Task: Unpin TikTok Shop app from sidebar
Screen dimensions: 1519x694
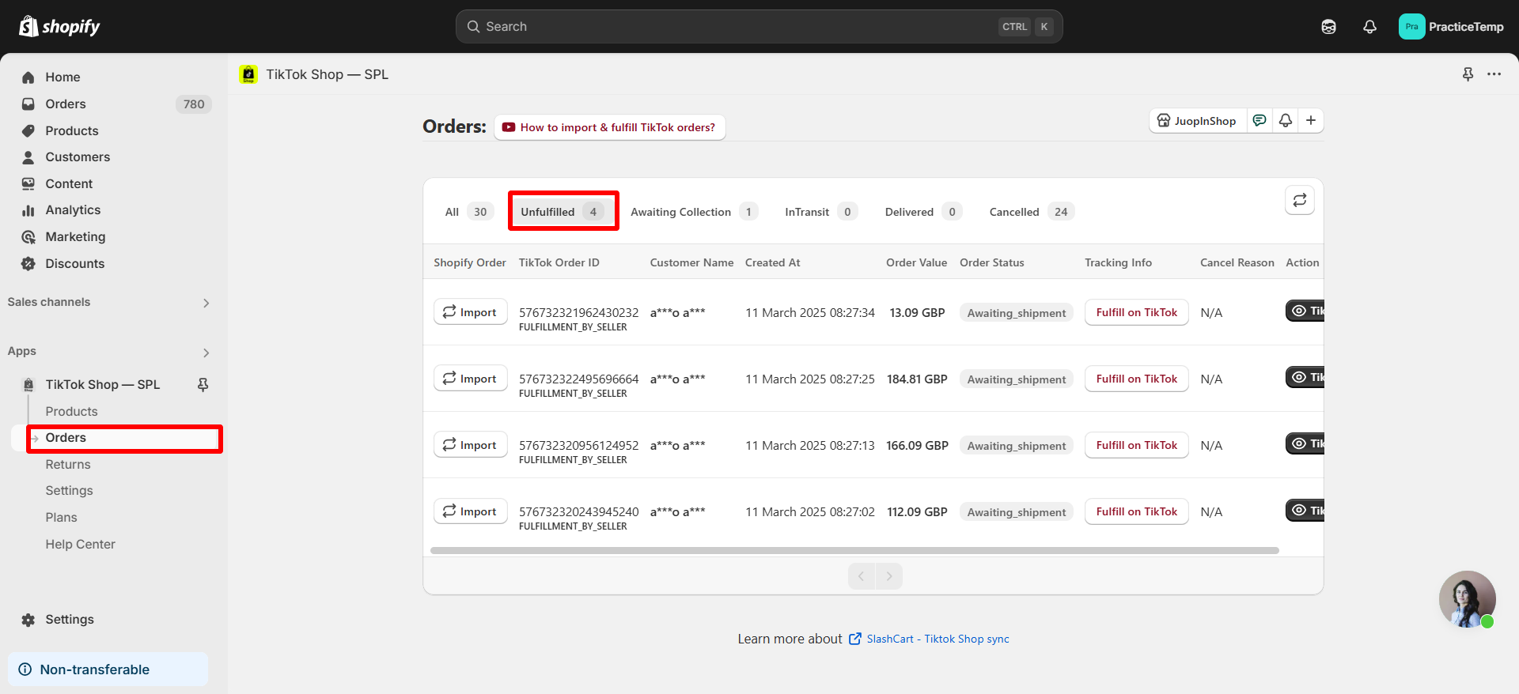Action: (x=203, y=385)
